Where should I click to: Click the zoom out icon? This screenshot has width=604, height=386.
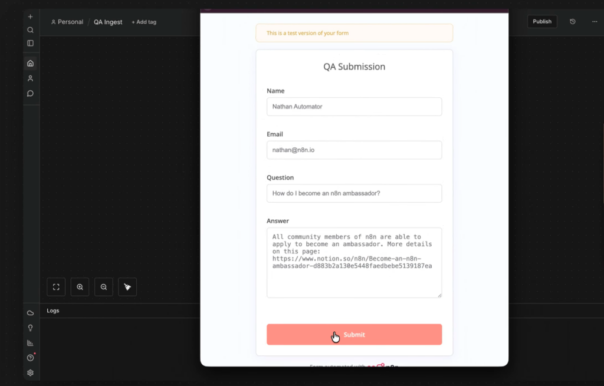pos(103,287)
